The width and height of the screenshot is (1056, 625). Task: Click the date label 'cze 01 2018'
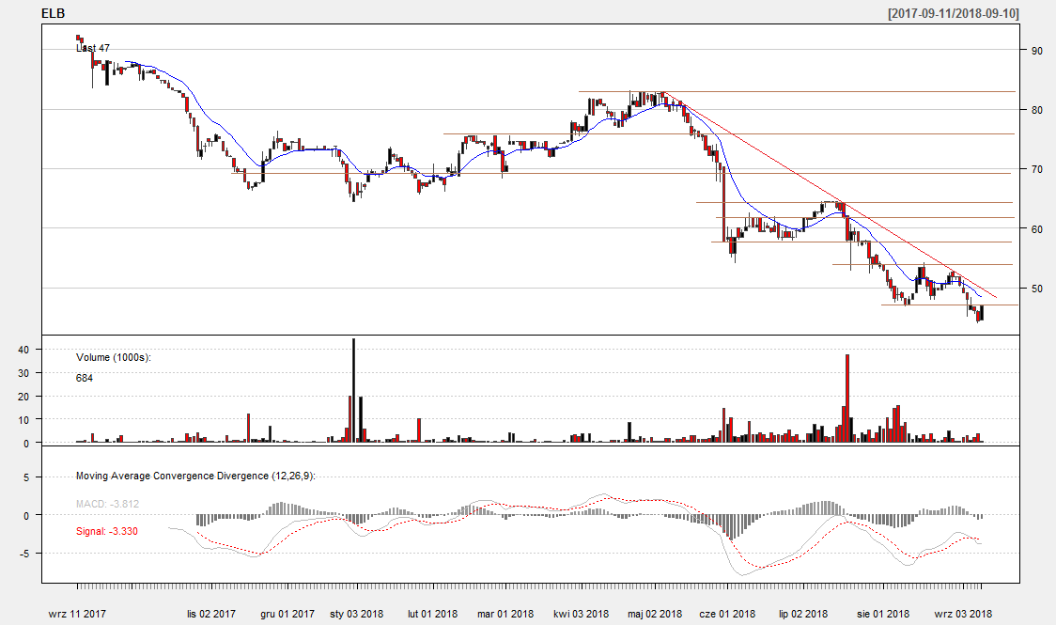click(x=727, y=615)
